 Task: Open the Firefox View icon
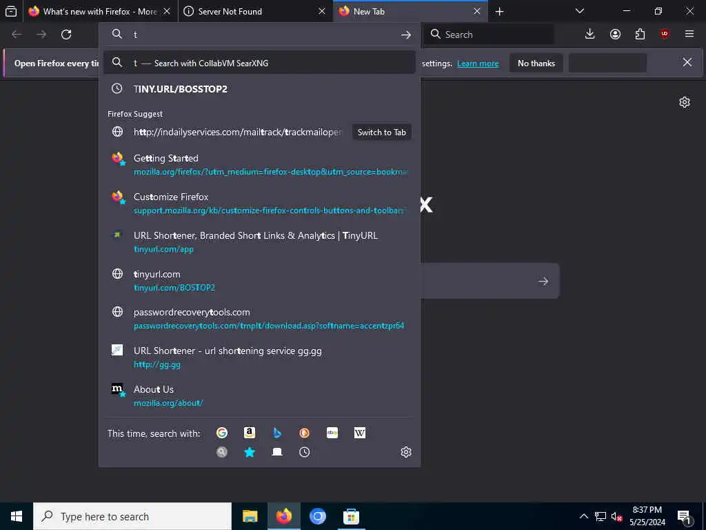coord(11,11)
